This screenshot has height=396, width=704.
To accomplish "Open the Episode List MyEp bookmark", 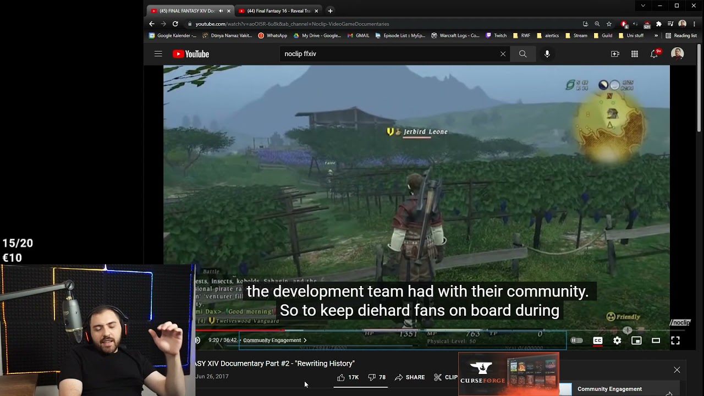I will [x=400, y=36].
